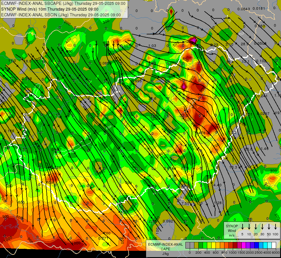Pick the leftmost gray swatch in CAPE legend
Screen dimensions: 281x258
click(x=188, y=245)
